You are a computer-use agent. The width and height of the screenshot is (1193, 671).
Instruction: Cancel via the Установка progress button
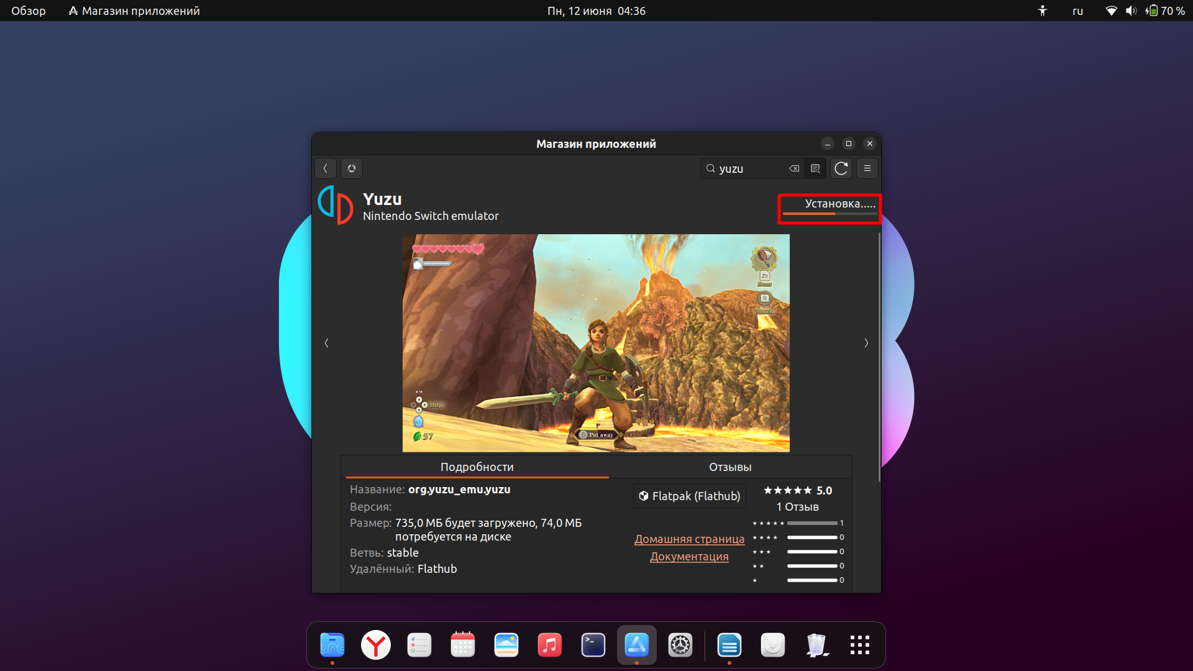click(x=830, y=208)
